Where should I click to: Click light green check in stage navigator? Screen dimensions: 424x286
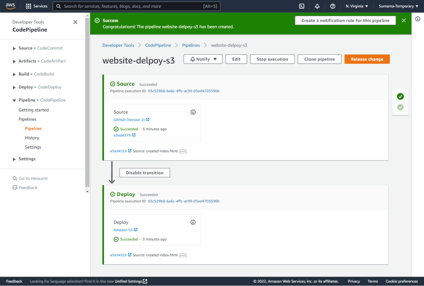(400, 107)
